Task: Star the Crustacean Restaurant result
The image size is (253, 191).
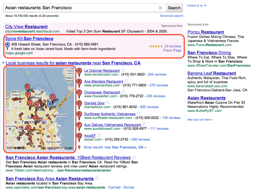Action: coord(124,92)
